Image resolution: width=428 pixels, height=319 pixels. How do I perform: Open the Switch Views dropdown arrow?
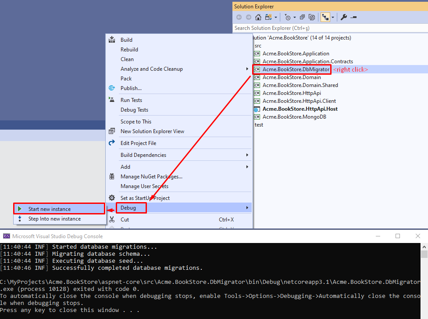(276, 18)
